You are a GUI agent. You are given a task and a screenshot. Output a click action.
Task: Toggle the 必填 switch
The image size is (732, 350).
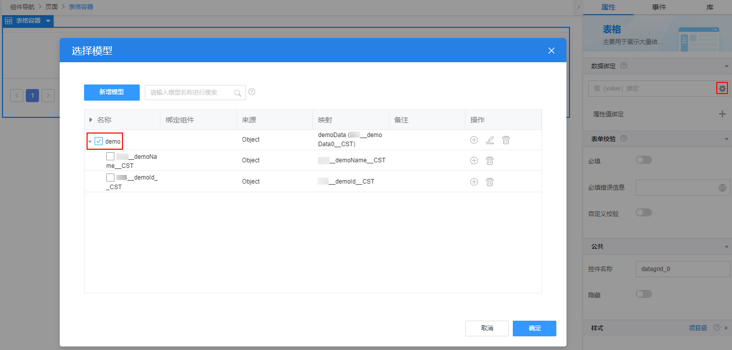click(x=643, y=160)
